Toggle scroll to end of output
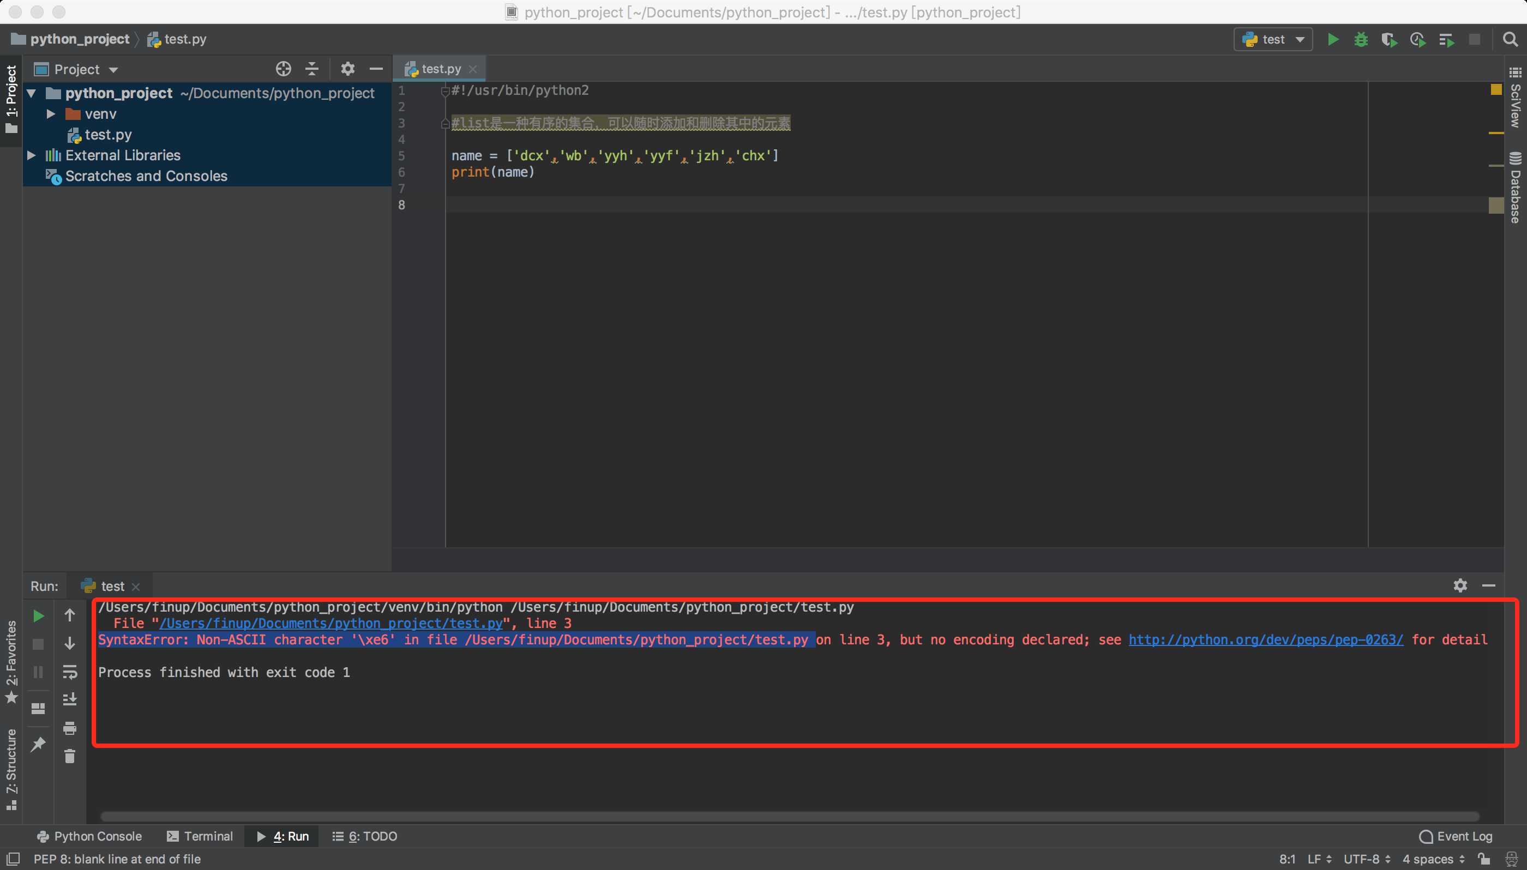Viewport: 1527px width, 870px height. pyautogui.click(x=69, y=699)
